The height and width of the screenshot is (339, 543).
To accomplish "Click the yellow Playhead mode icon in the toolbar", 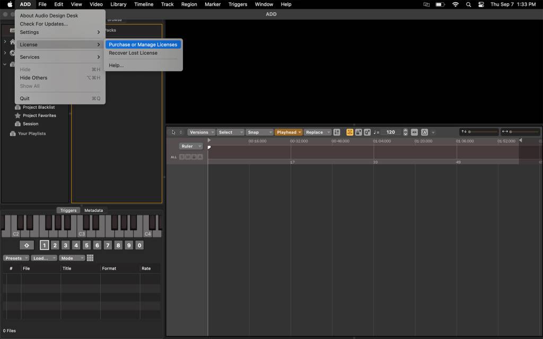I will [x=350, y=132].
